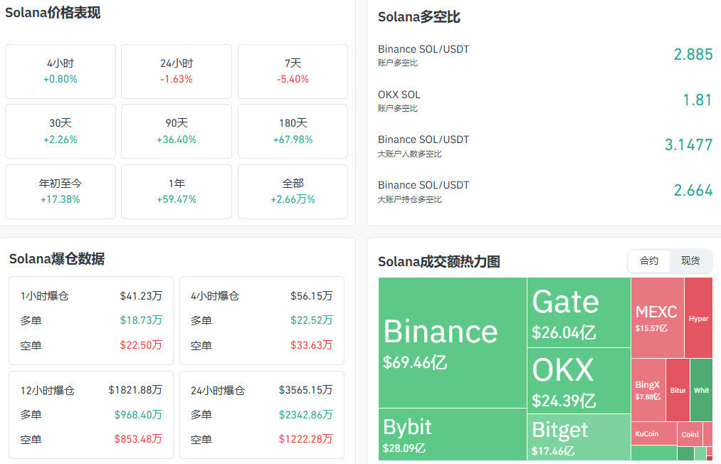Select the Hyper heatmap tile

698,317
